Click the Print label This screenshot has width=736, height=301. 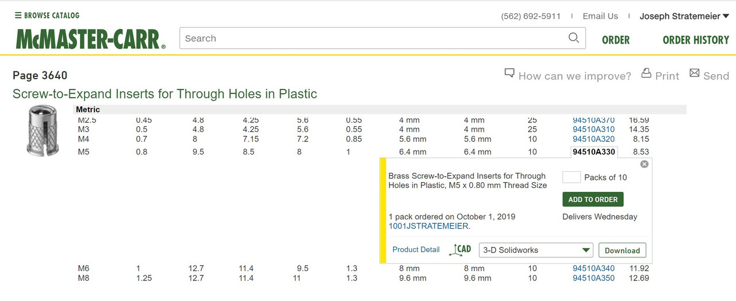coord(667,76)
